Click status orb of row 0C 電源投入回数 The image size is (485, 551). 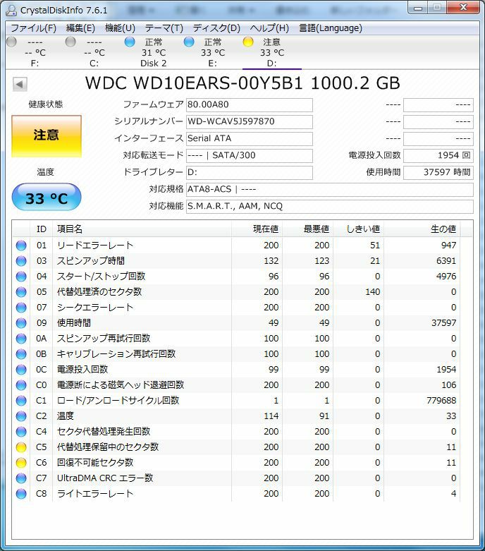[21, 369]
